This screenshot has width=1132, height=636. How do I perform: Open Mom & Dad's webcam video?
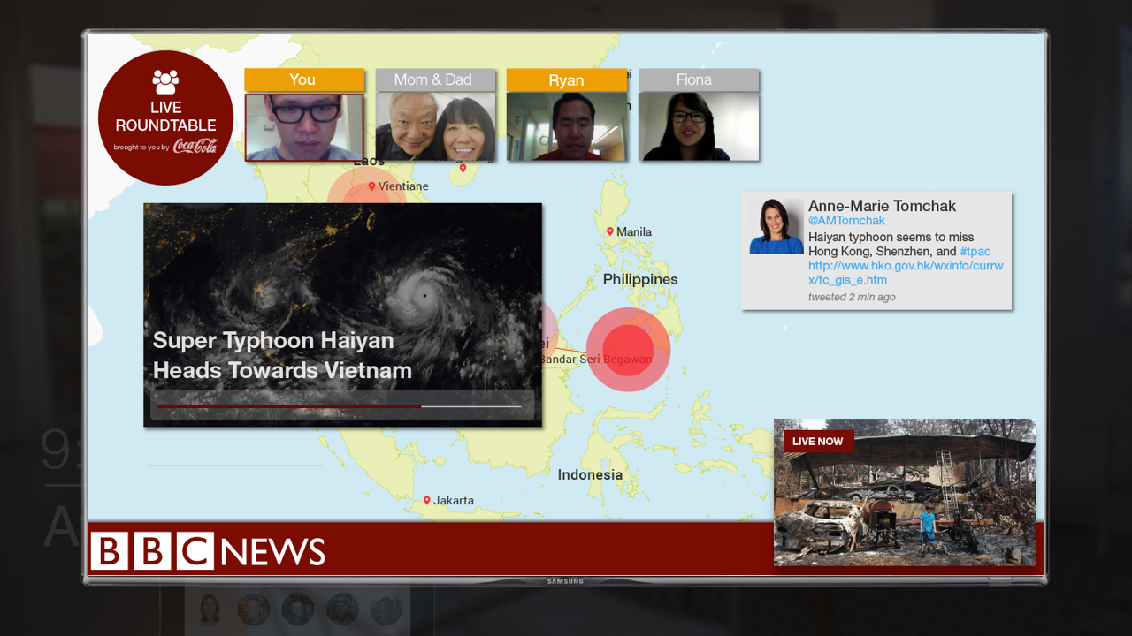coord(435,127)
